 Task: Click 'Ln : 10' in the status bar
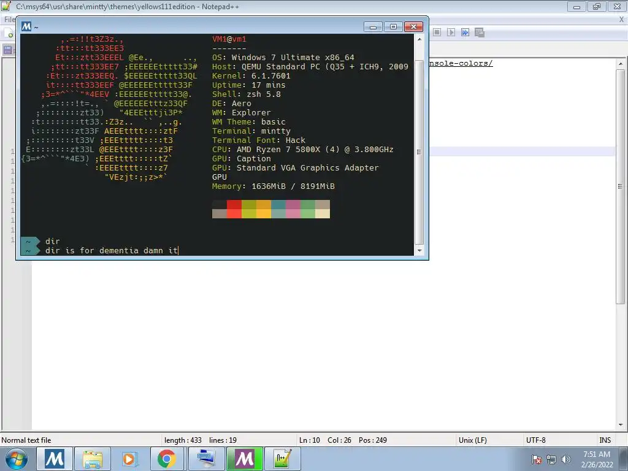(310, 440)
